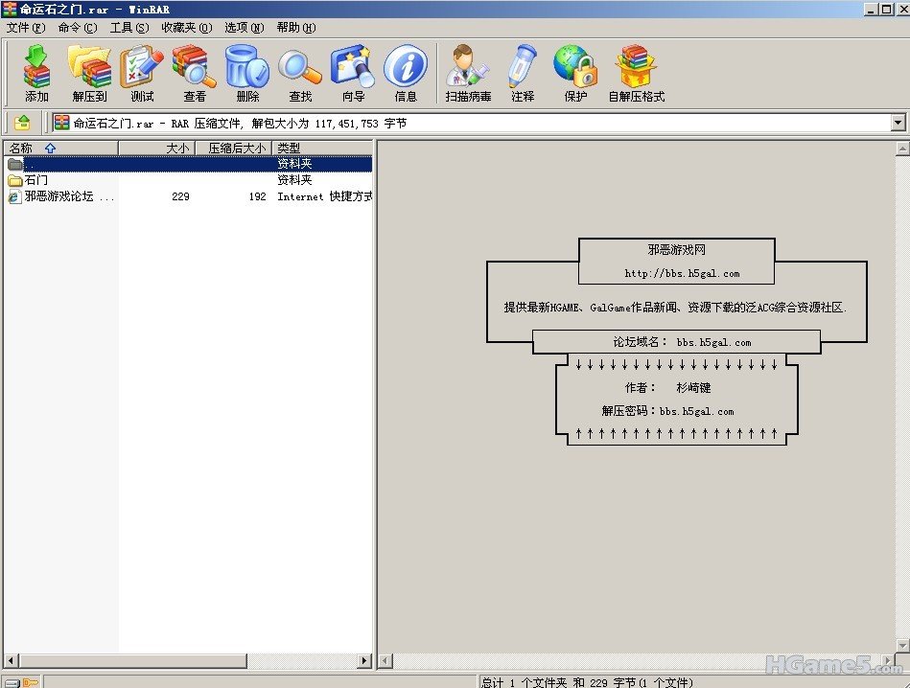Show archive Info (信息) icon
Image resolution: width=910 pixels, height=688 pixels.
tap(406, 73)
